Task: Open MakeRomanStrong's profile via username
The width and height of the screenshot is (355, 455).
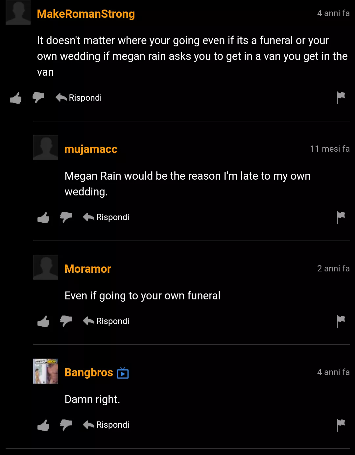Action: point(86,14)
